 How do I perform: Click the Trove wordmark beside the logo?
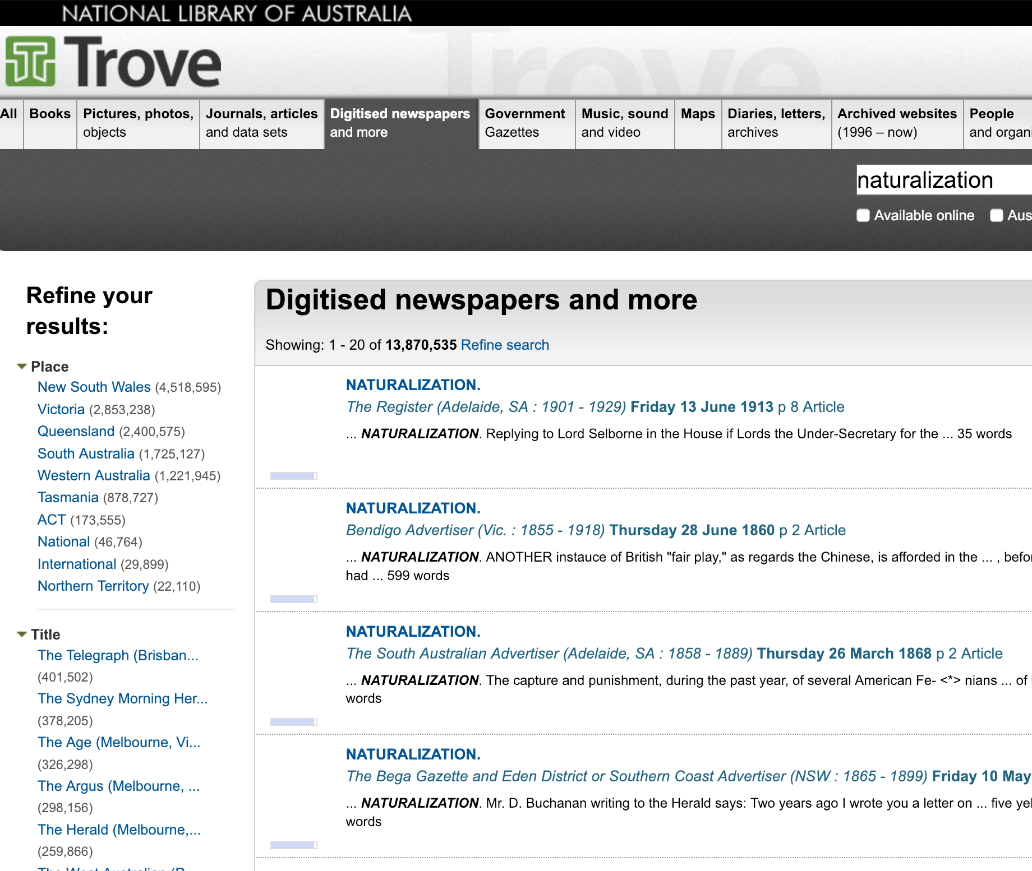point(143,62)
